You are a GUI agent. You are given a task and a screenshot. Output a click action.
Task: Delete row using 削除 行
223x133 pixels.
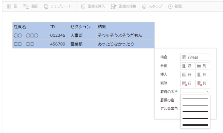click(x=188, y=83)
